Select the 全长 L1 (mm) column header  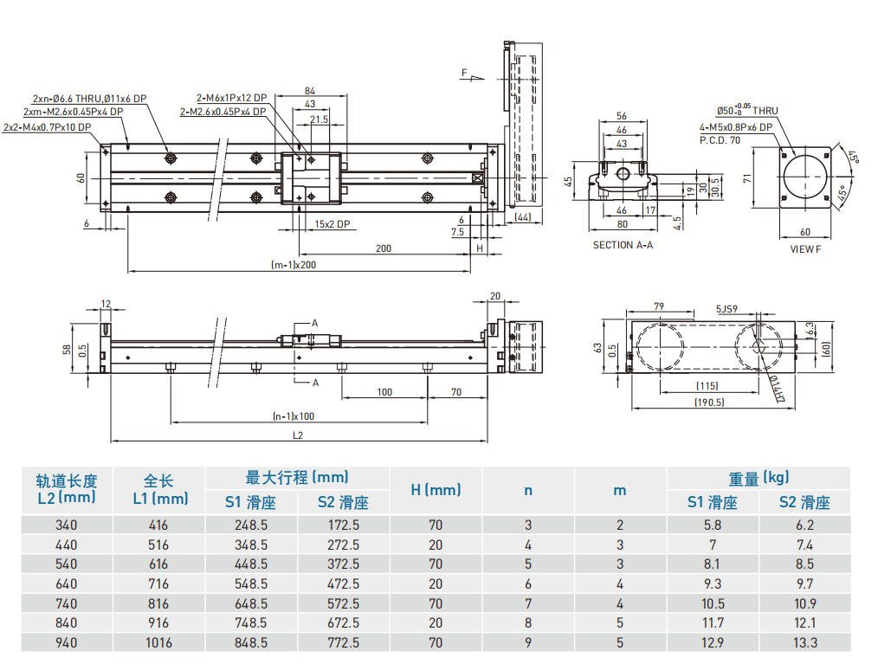[x=159, y=488]
